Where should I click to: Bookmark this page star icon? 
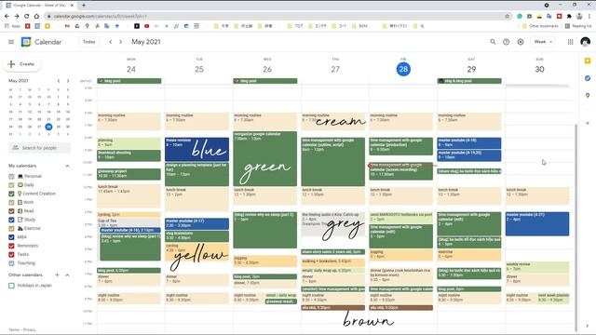(507, 16)
